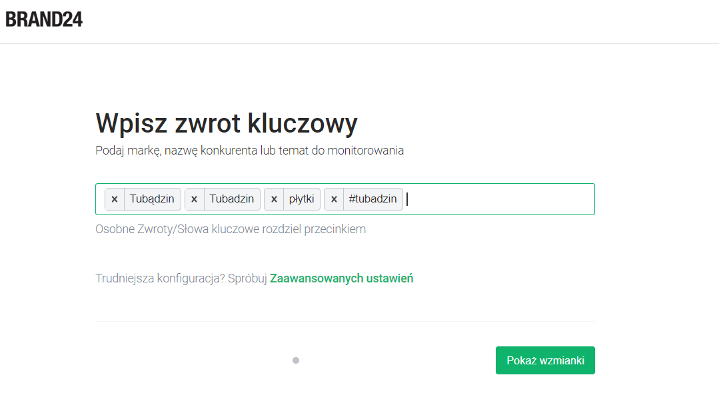Select the Tubadzin tag label
This screenshot has height=403, width=719.
click(x=232, y=199)
